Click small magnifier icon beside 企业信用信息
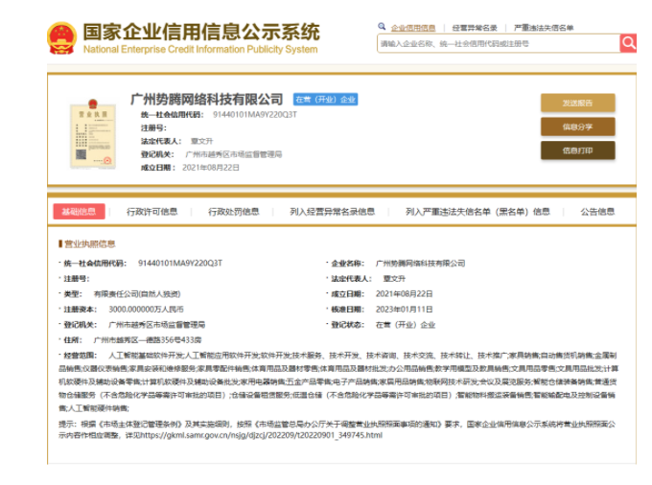Screen dimensions: 652x485 [x=382, y=27]
